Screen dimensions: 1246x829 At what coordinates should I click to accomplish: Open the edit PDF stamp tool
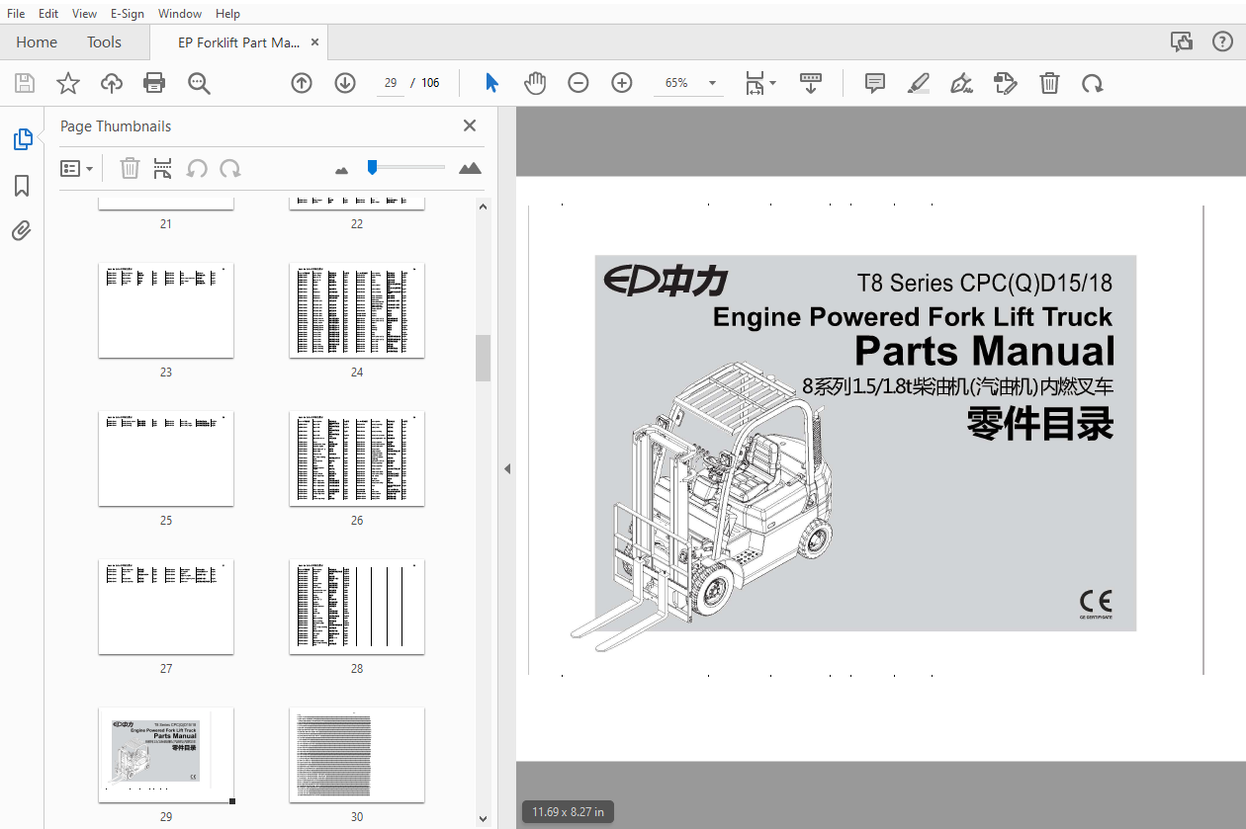coord(1006,83)
